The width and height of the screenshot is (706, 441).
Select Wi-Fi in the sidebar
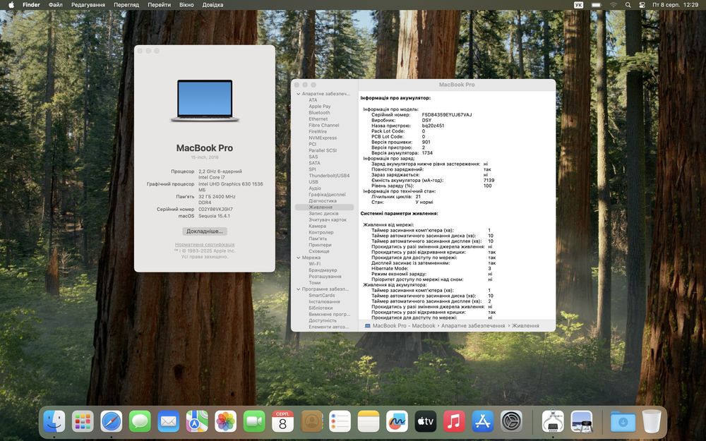pyautogui.click(x=315, y=264)
